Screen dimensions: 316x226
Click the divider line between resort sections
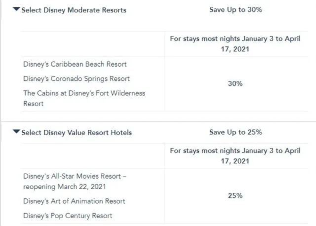(x=158, y=122)
